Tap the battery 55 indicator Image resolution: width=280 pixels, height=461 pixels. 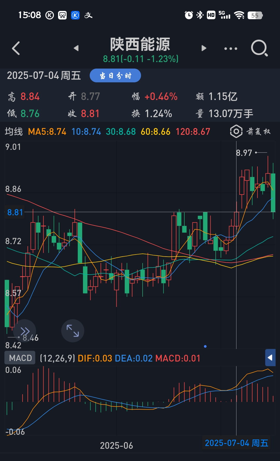255,15
